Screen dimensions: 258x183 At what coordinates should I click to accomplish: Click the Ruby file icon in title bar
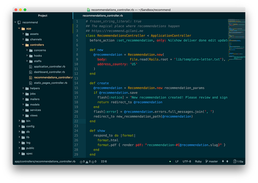88,10
